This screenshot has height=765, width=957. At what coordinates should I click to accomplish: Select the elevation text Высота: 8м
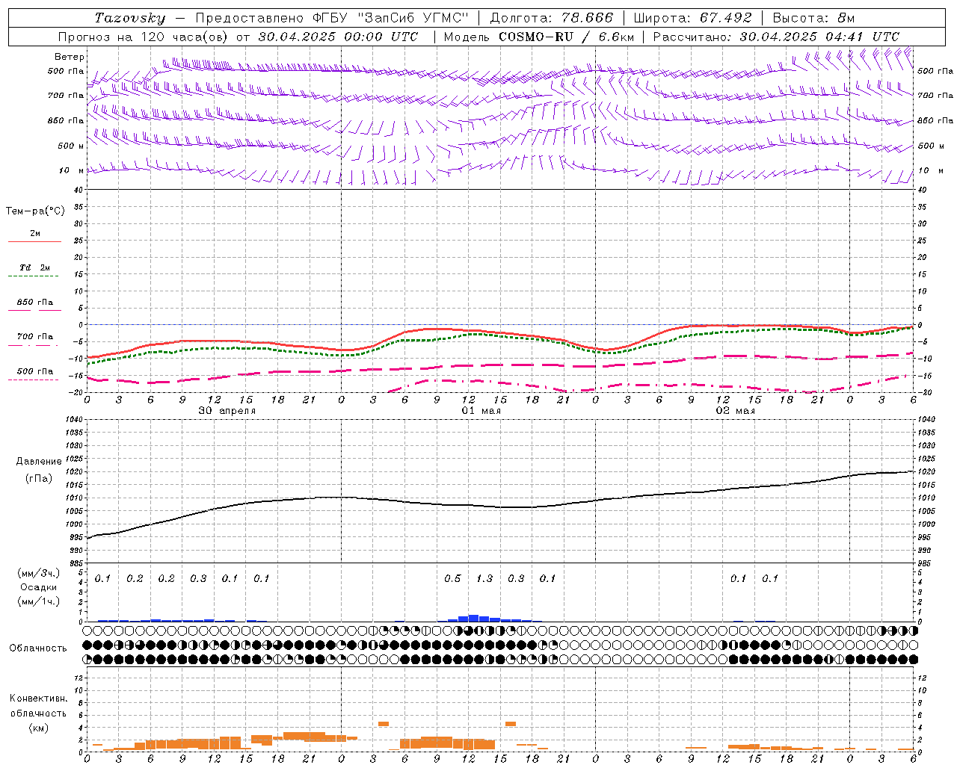813,18
